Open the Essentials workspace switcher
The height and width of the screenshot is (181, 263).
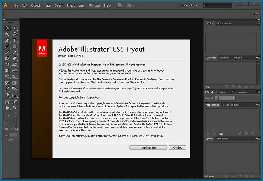coord(189,5)
